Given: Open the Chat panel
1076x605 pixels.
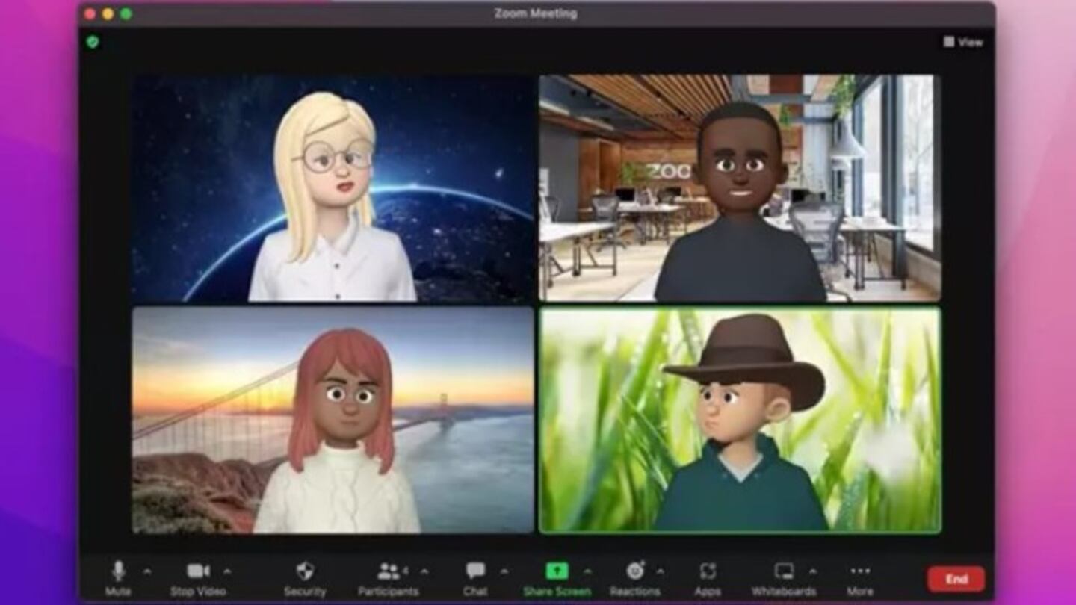Looking at the screenshot, I should coord(475,578).
